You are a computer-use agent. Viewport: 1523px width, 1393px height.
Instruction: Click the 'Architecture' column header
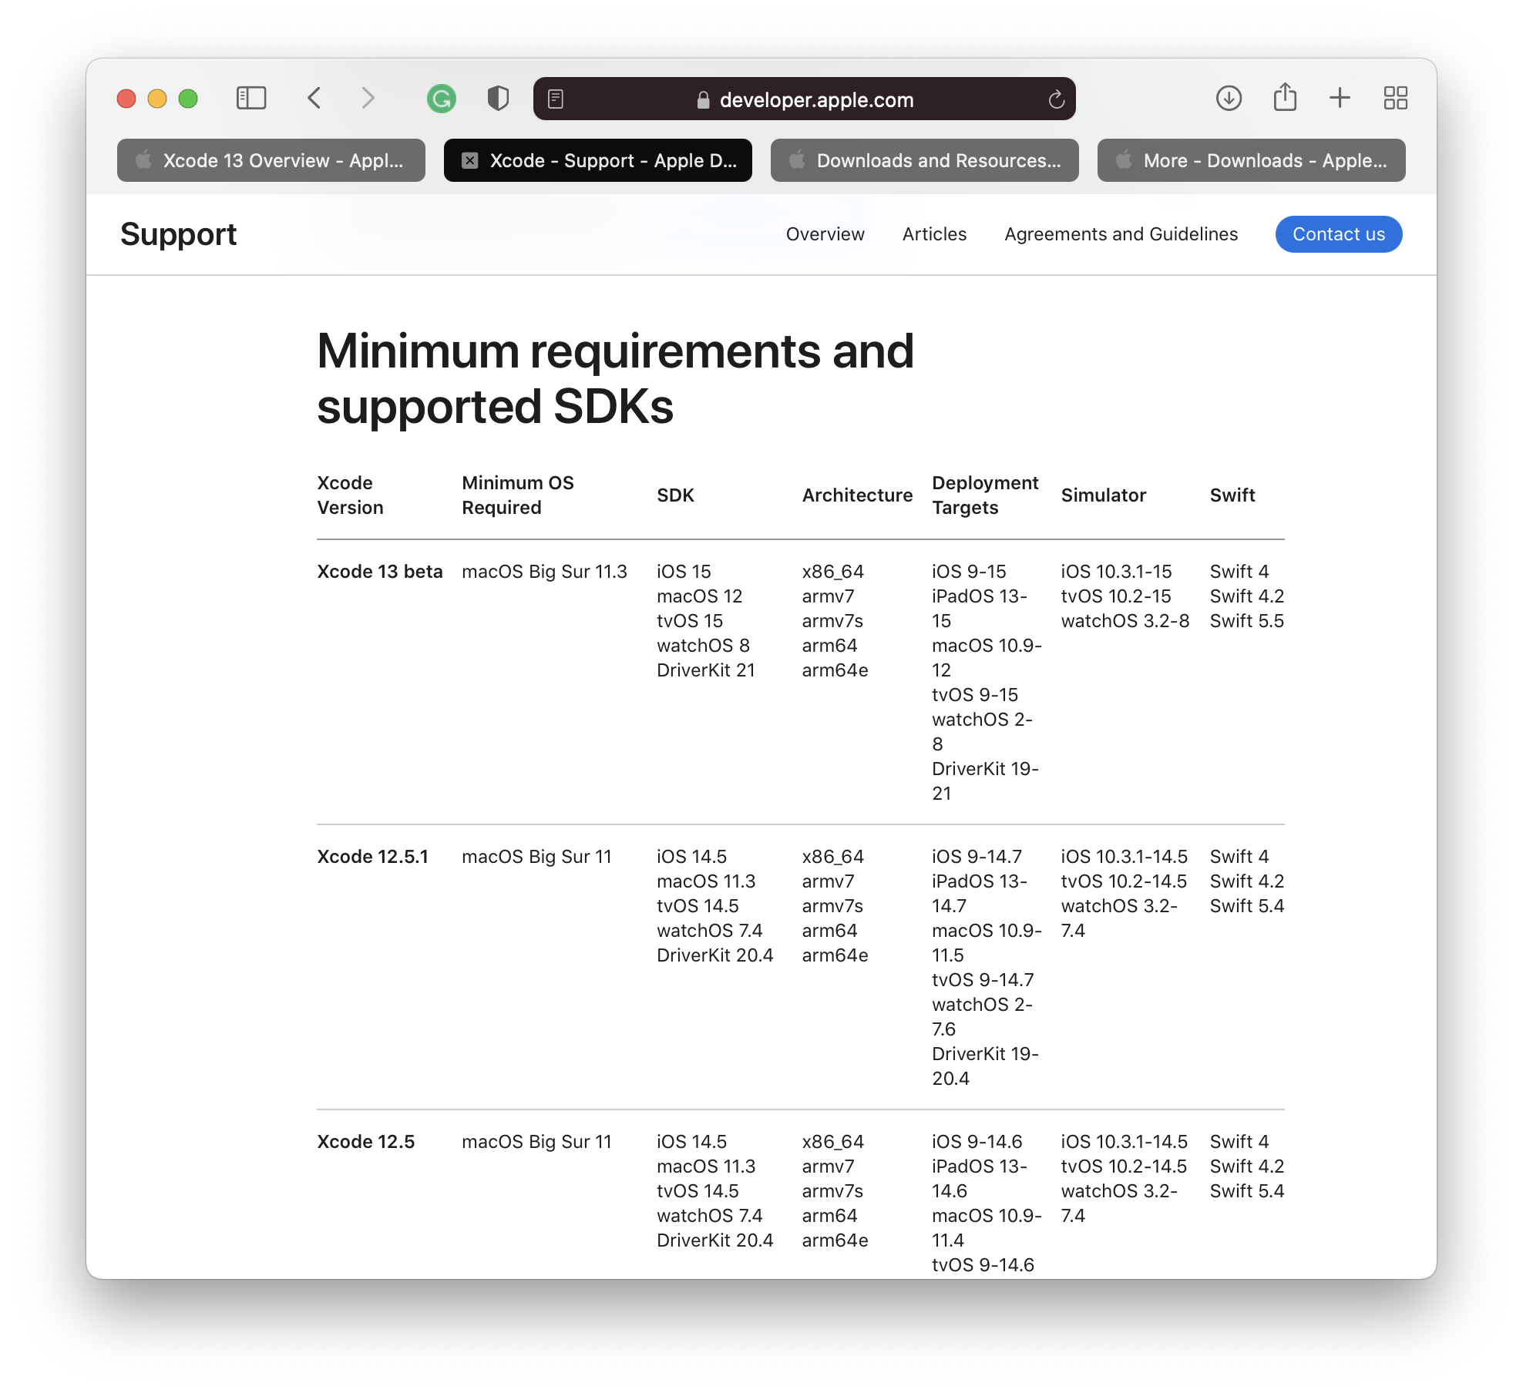[857, 495]
